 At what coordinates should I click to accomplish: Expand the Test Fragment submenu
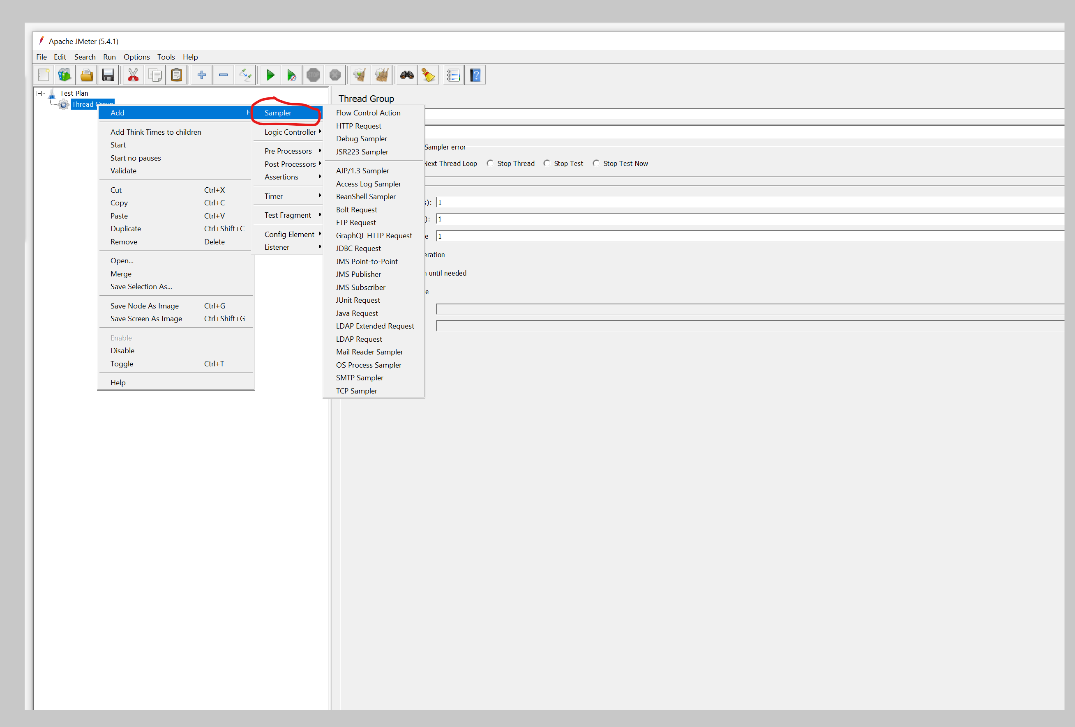click(288, 216)
